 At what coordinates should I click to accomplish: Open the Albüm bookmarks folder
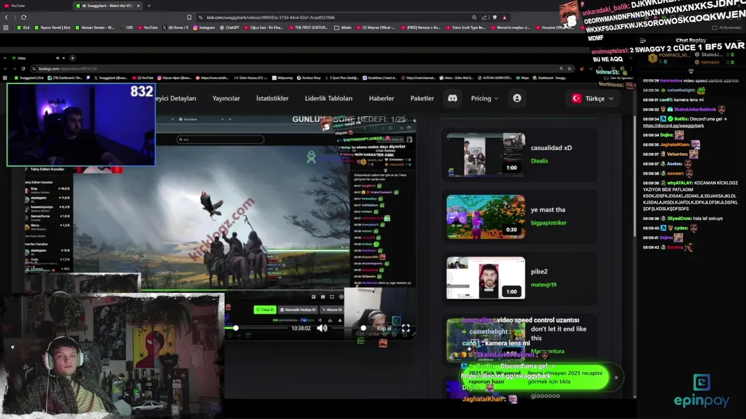343,27
